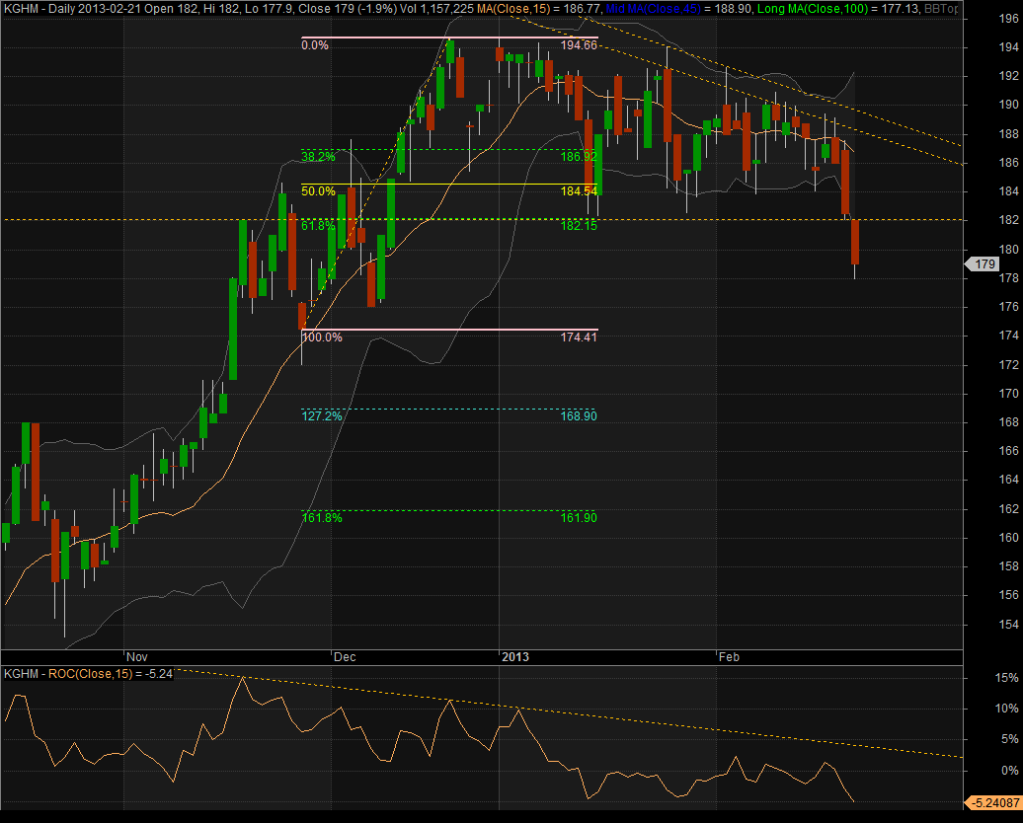
Task: Click the 2013 label on time axis
Action: (x=515, y=656)
